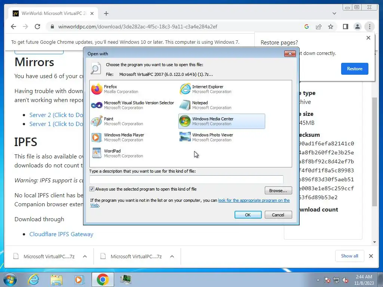Open Windows Explorer from the taskbar
383x287 pixels.
point(56,280)
